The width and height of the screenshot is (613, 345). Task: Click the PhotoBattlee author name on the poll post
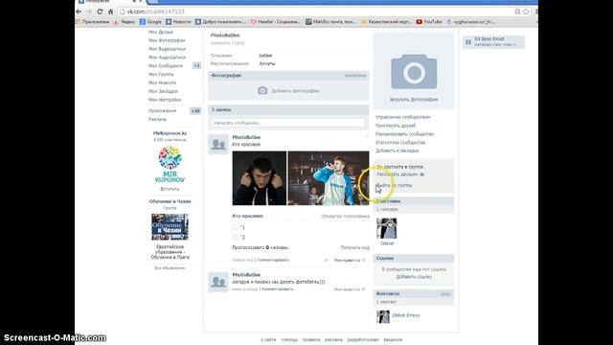click(x=246, y=137)
